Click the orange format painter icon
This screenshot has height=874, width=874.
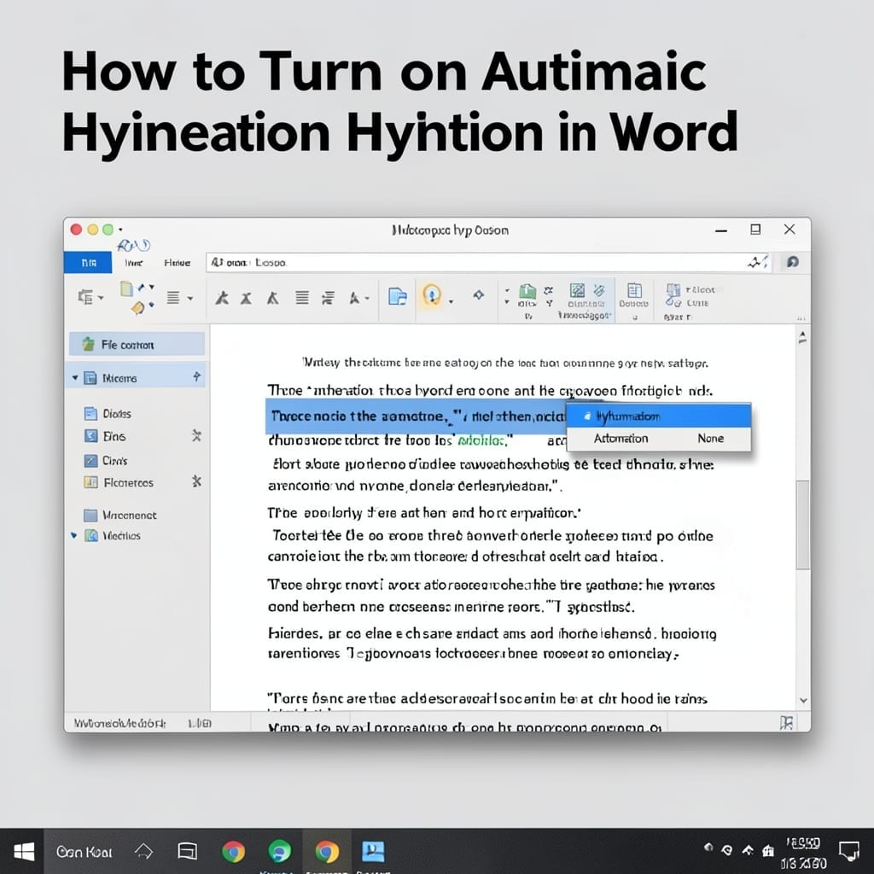click(137, 307)
